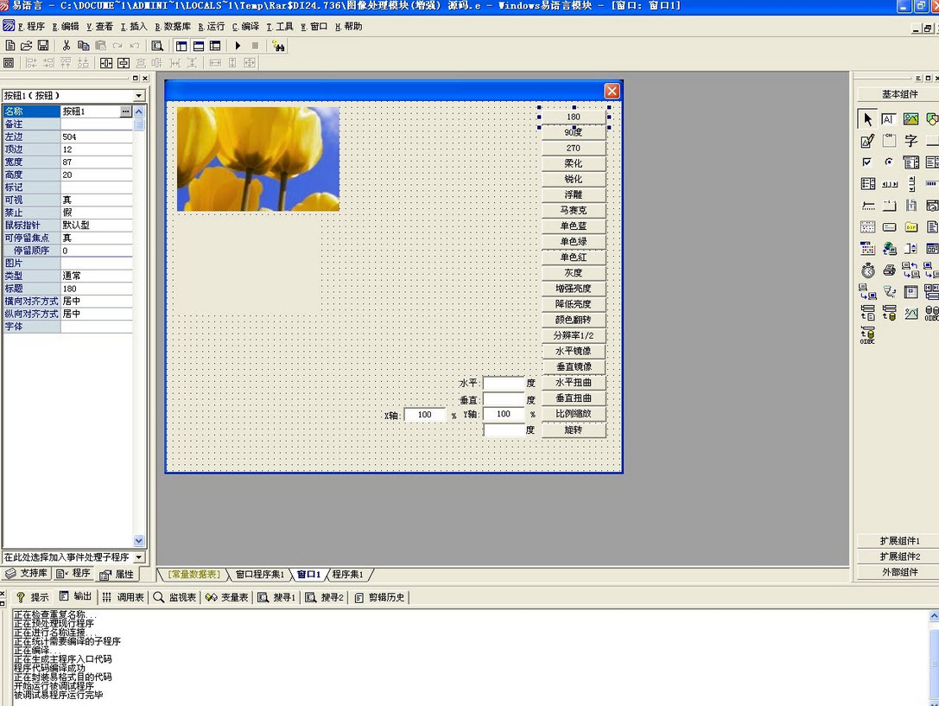This screenshot has height=706, width=939.
Task: Click the binoculars help-search toolbar icon
Action: [278, 46]
